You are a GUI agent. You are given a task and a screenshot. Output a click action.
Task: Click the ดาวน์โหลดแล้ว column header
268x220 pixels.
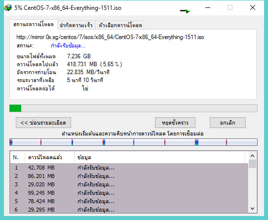point(49,157)
